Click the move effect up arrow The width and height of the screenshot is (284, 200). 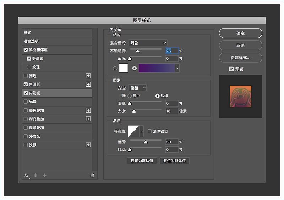[35, 175]
